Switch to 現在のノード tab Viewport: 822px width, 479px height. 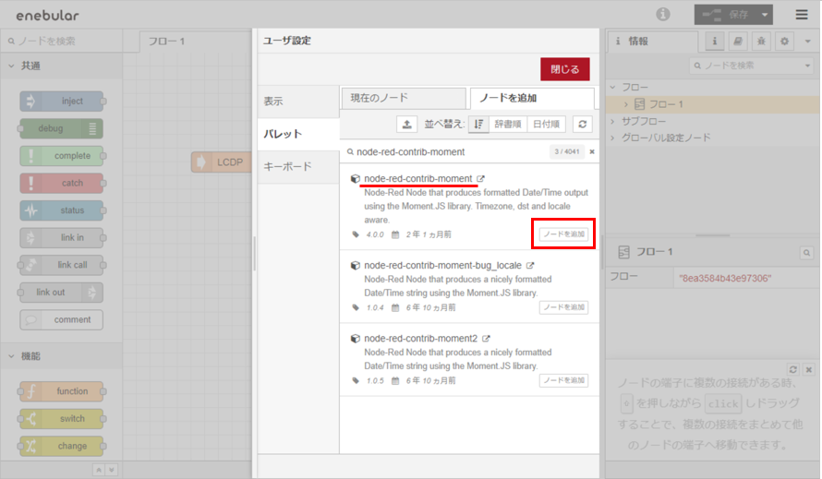pos(404,98)
